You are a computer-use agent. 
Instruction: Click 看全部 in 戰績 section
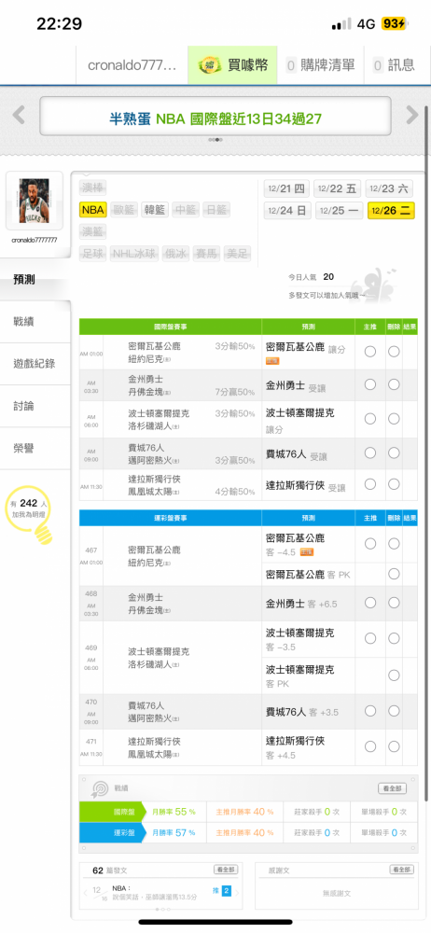[393, 788]
